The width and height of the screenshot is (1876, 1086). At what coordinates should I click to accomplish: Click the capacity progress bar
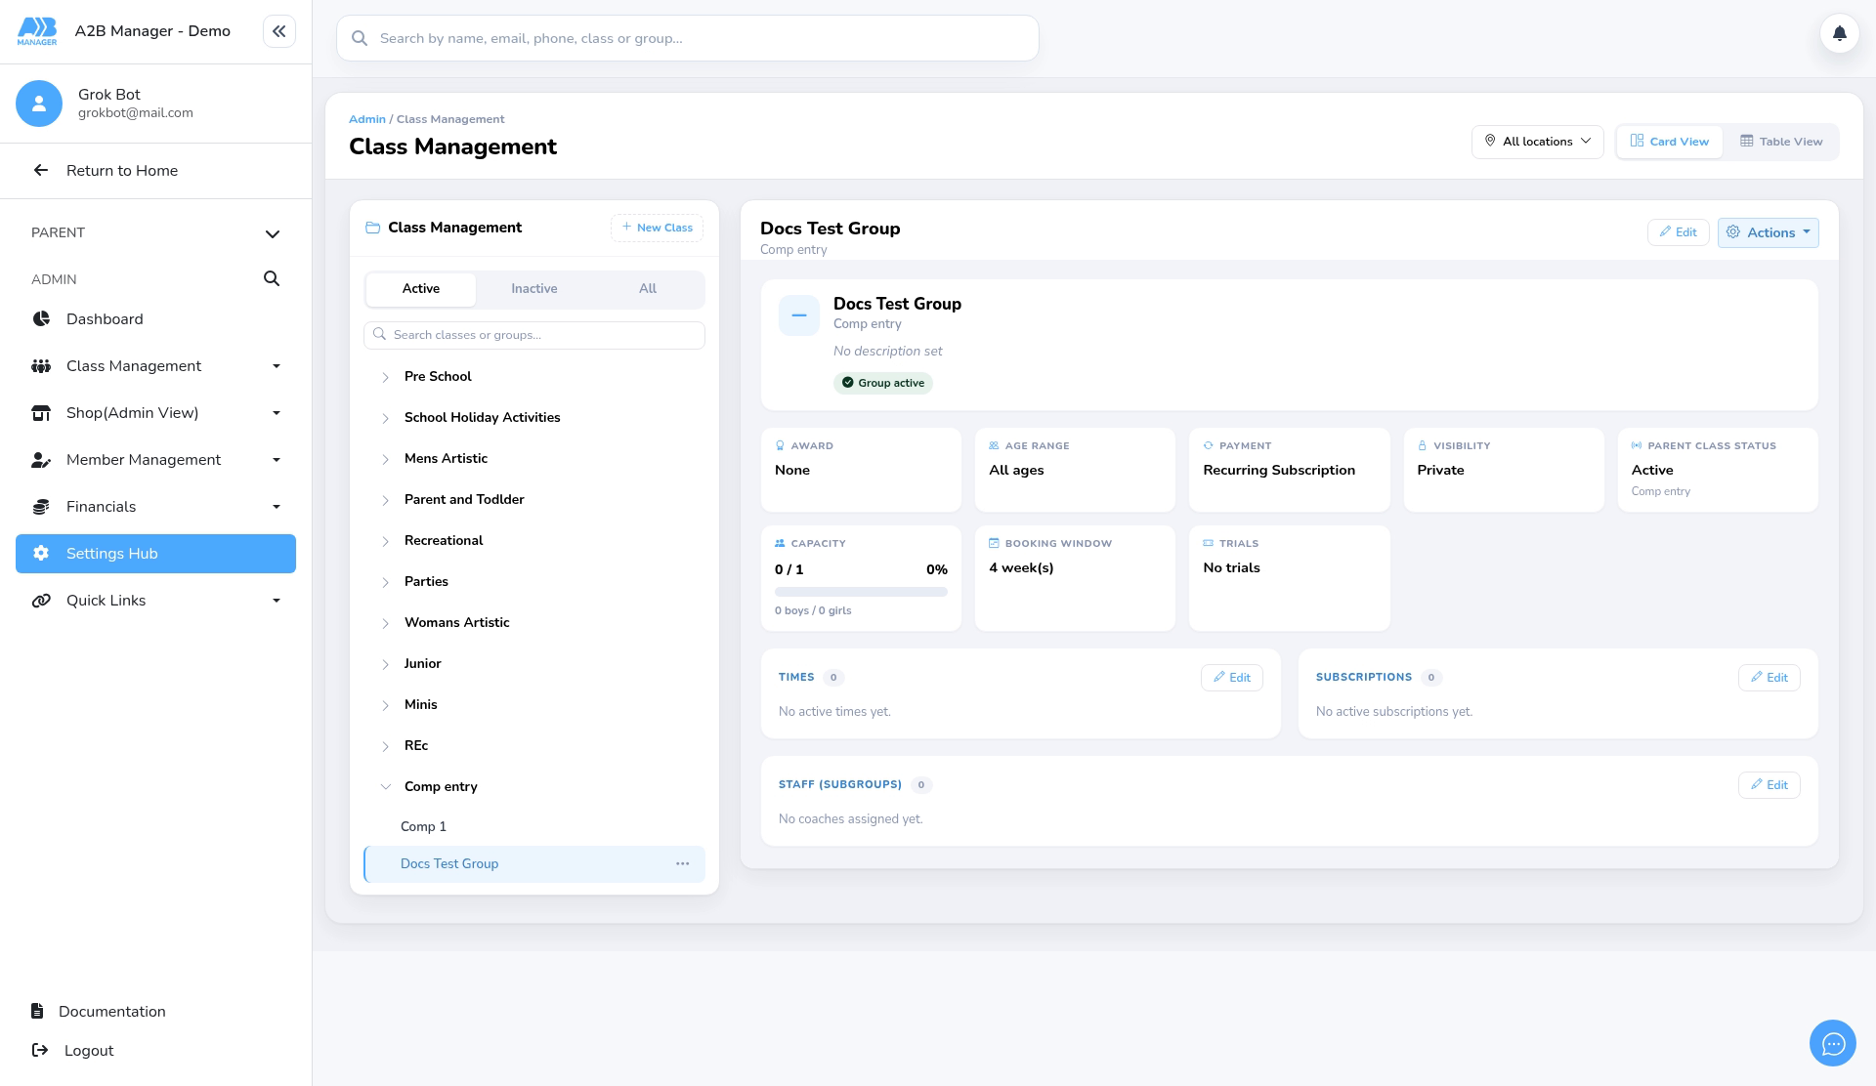pyautogui.click(x=861, y=592)
